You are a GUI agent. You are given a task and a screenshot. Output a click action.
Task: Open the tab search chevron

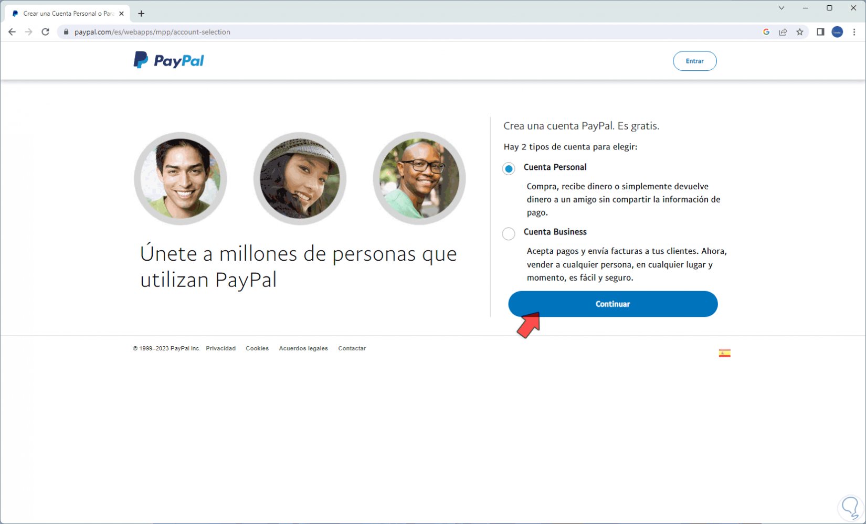pos(781,8)
